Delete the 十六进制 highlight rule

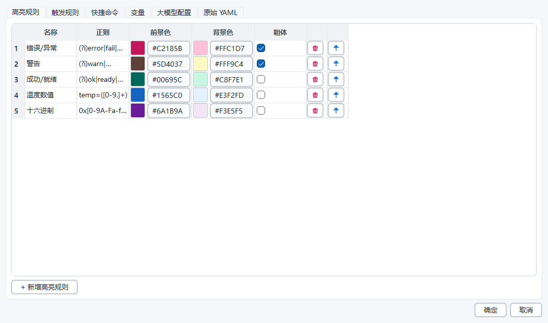click(315, 110)
